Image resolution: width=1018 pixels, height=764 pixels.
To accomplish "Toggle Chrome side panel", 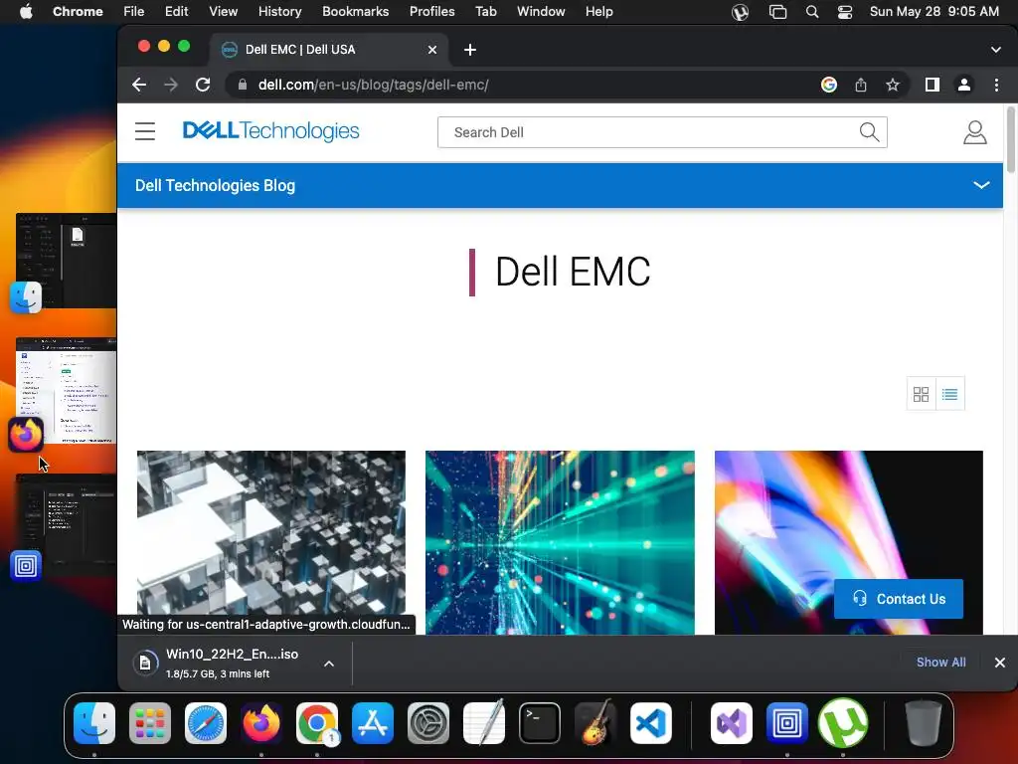I will pyautogui.click(x=933, y=85).
